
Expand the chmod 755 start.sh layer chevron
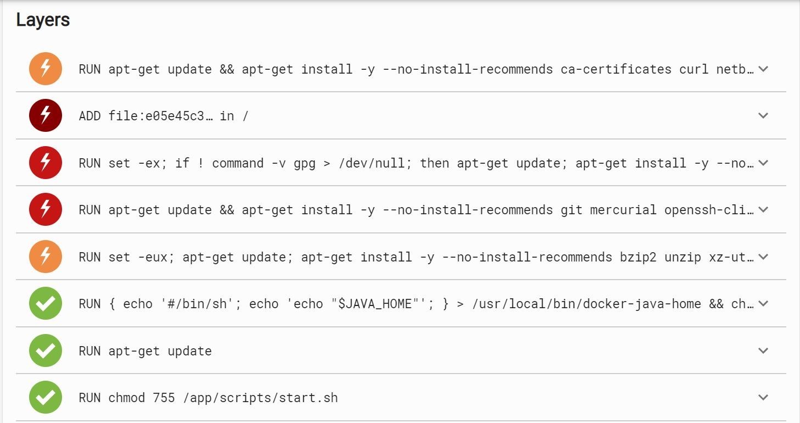(763, 398)
